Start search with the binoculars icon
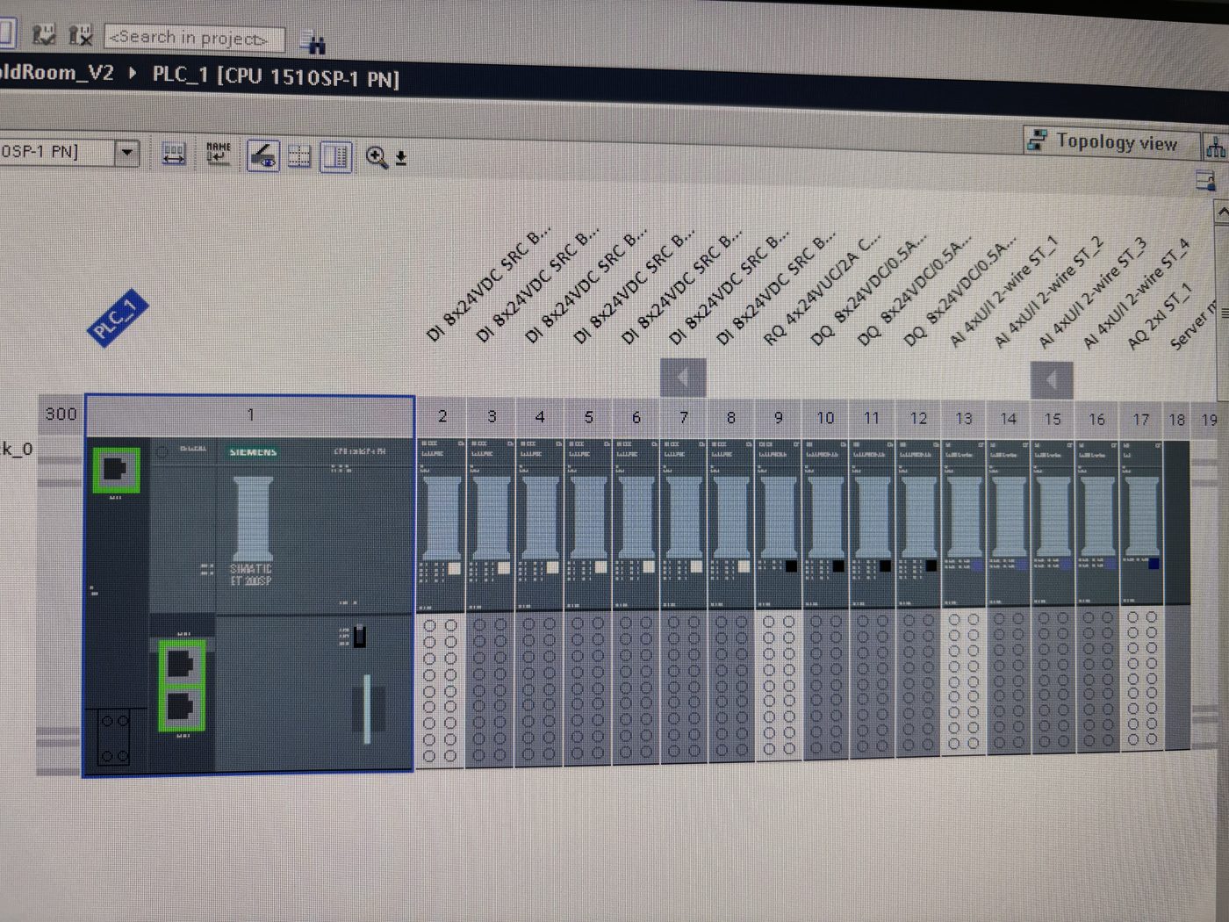The width and height of the screenshot is (1229, 922). pyautogui.click(x=313, y=41)
